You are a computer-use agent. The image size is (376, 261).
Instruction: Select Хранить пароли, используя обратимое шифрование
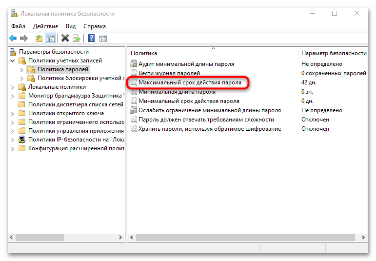(210, 129)
